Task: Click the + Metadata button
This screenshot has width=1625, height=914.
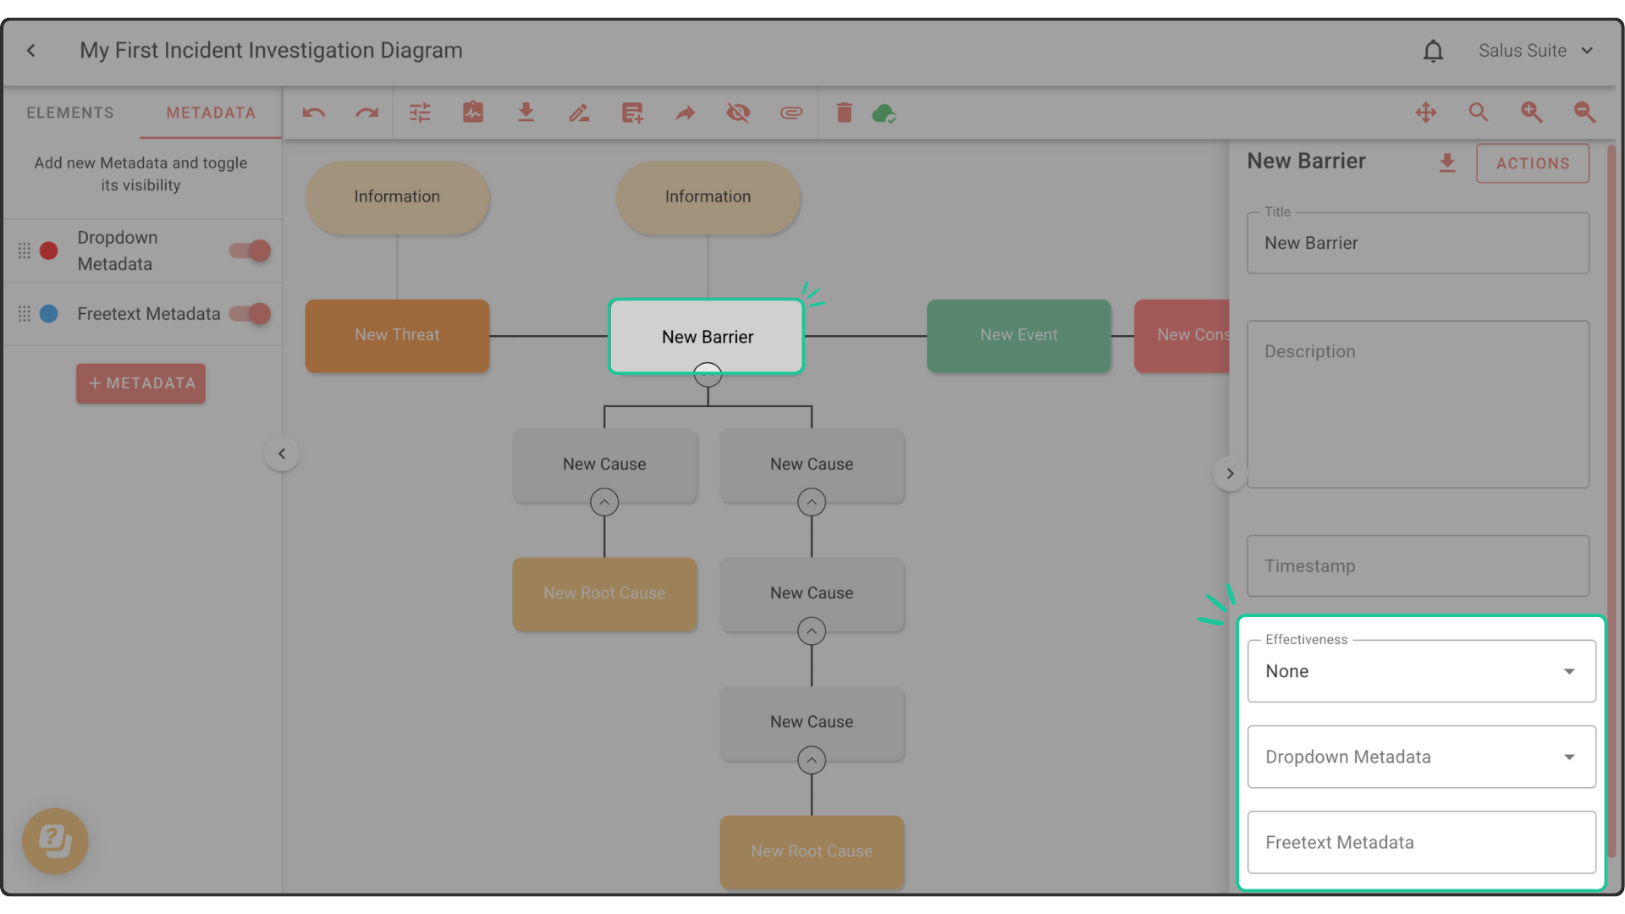Action: tap(141, 383)
